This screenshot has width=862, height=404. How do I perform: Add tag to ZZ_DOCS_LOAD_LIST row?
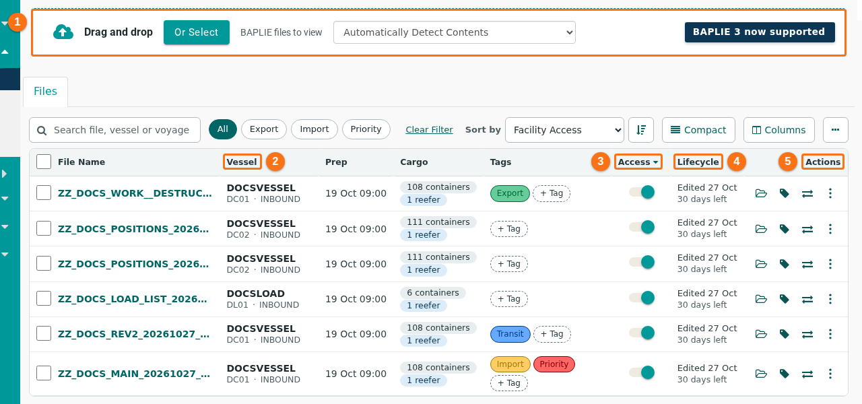[509, 299]
